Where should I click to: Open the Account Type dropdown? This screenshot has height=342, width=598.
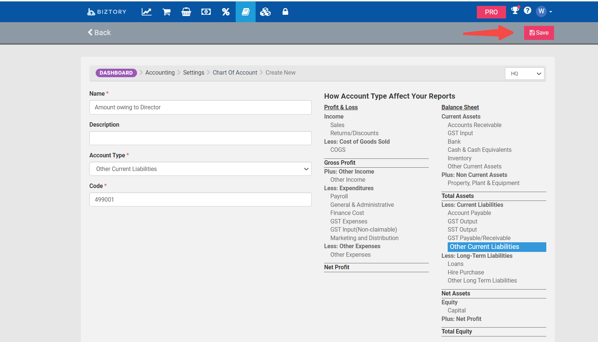(201, 169)
